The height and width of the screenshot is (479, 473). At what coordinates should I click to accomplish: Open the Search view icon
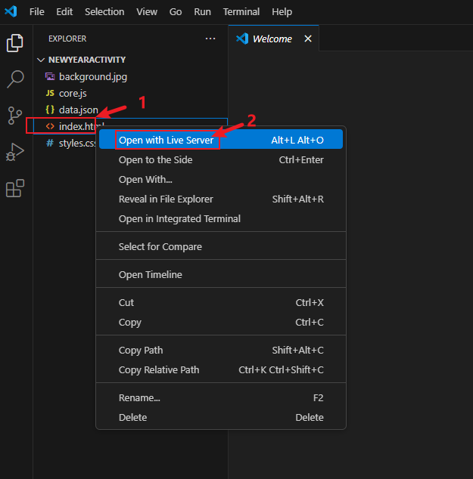(15, 79)
